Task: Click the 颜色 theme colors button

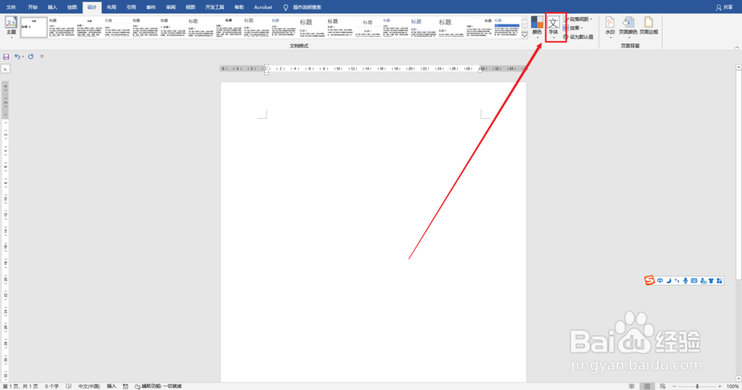Action: click(536, 27)
